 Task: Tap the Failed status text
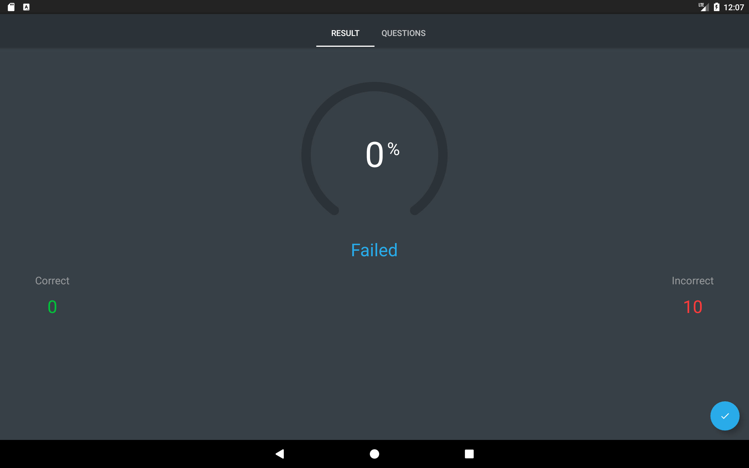(x=374, y=250)
